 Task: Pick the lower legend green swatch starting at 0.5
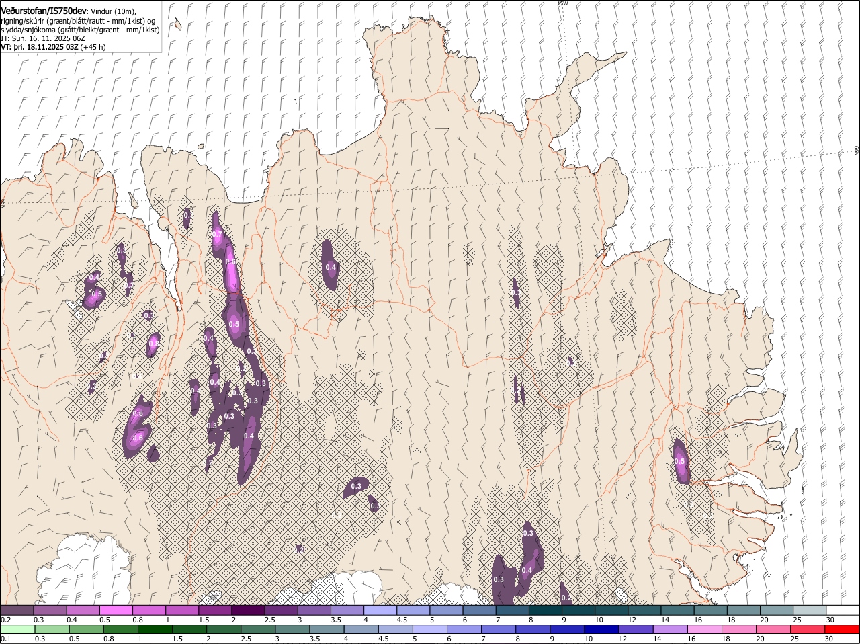click(87, 629)
